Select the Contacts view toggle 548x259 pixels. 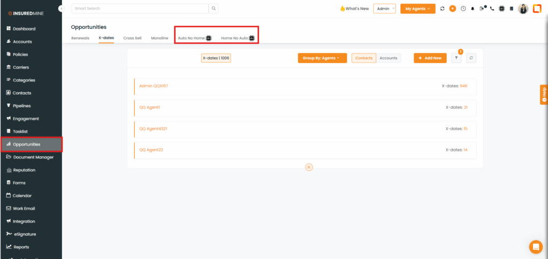364,58
